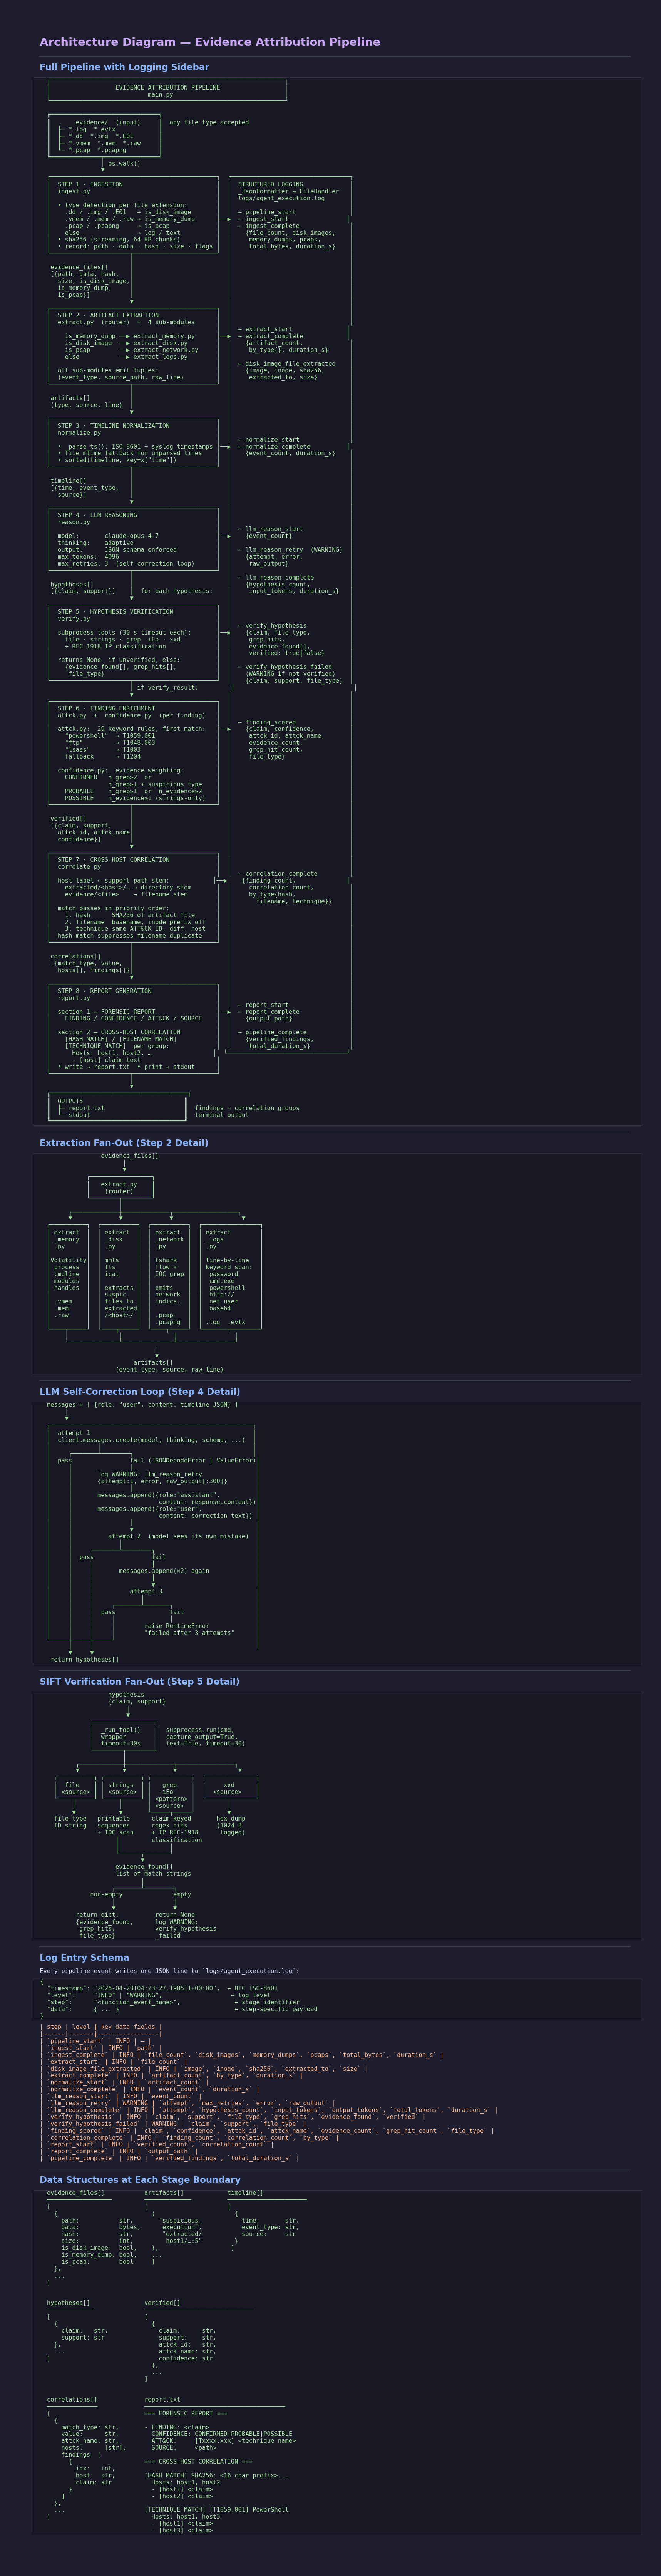Click the 'for each hypothesis:' label
This screenshot has width=661, height=2576.
click(177, 591)
